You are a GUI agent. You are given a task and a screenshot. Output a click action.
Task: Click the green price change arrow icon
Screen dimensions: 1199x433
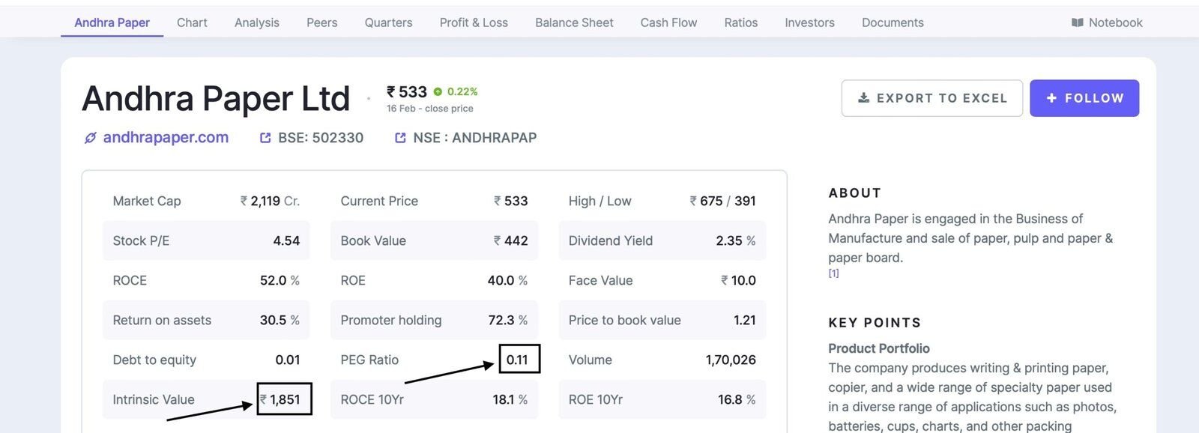coord(438,92)
